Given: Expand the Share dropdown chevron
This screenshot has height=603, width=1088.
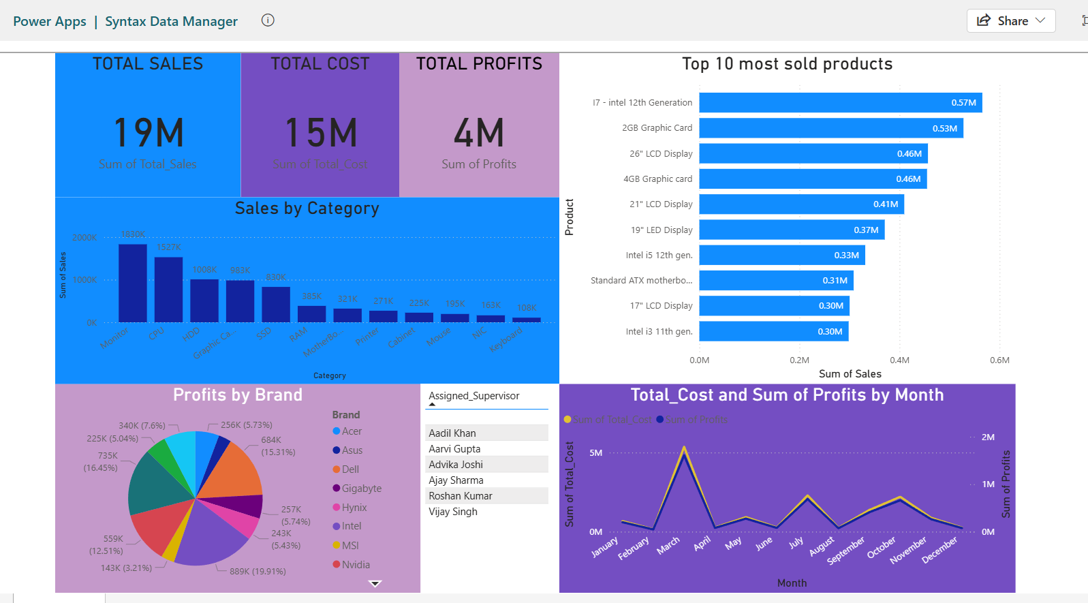Looking at the screenshot, I should tap(1040, 20).
